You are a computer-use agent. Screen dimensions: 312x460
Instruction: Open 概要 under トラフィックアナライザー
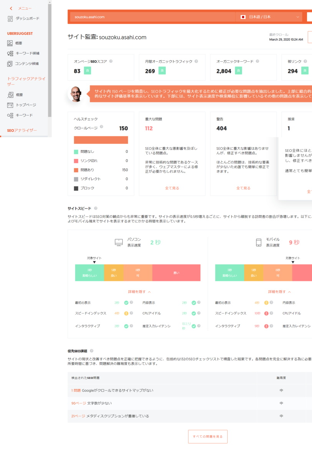[x=15, y=95]
